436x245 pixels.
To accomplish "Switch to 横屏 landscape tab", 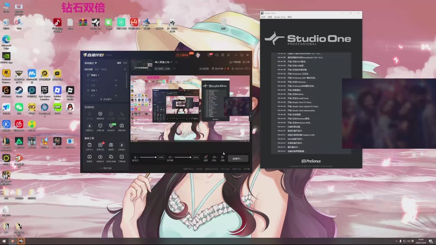I will click(x=119, y=63).
